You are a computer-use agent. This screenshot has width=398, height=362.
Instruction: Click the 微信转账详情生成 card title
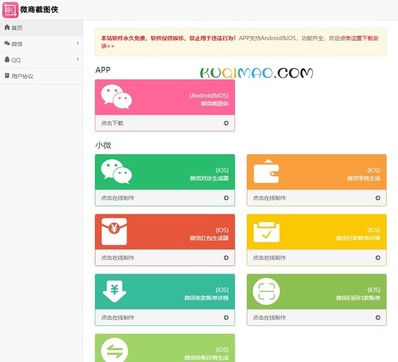click(206, 358)
